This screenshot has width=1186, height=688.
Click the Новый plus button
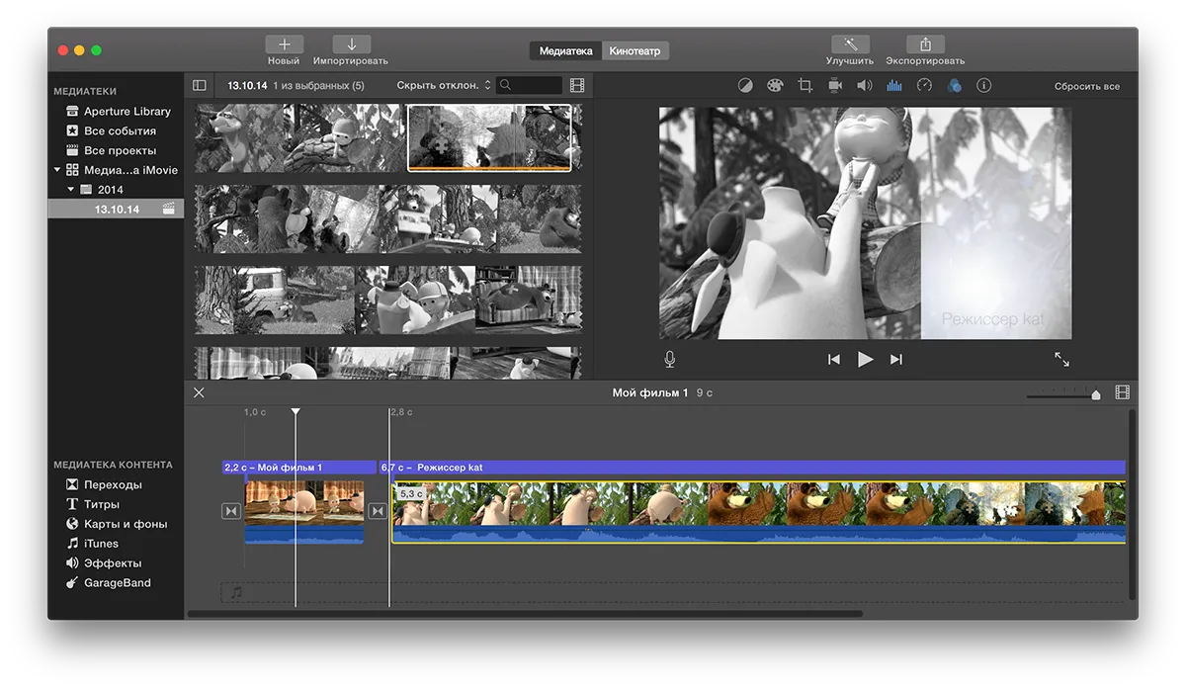point(284,44)
